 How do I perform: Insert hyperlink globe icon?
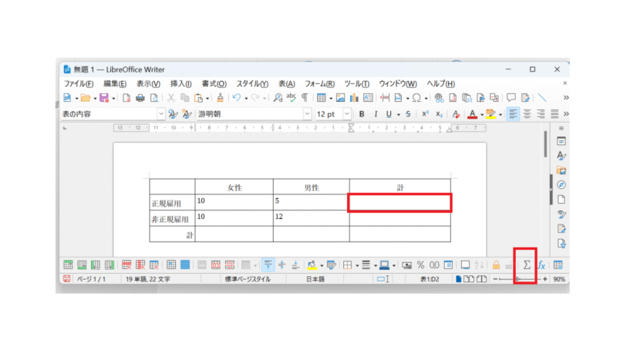[x=439, y=98]
